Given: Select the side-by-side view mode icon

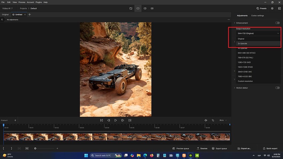Looking at the screenshot, I should [x=152, y=8].
